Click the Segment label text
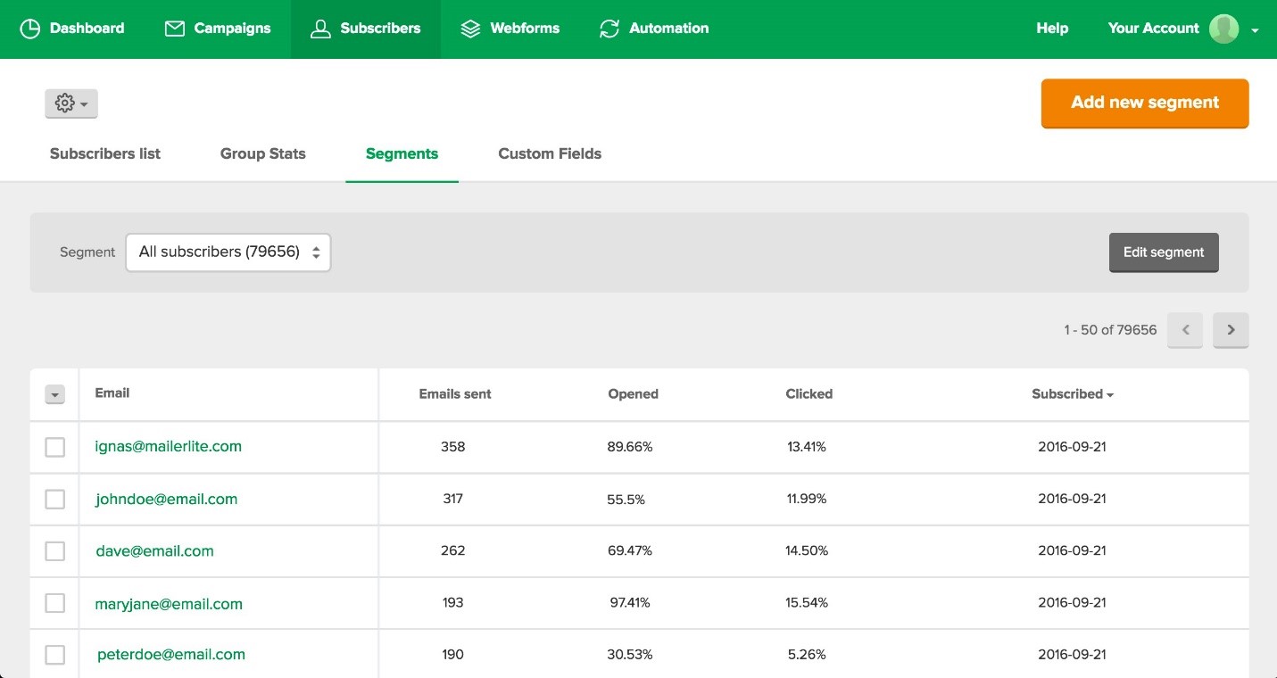 coord(87,252)
